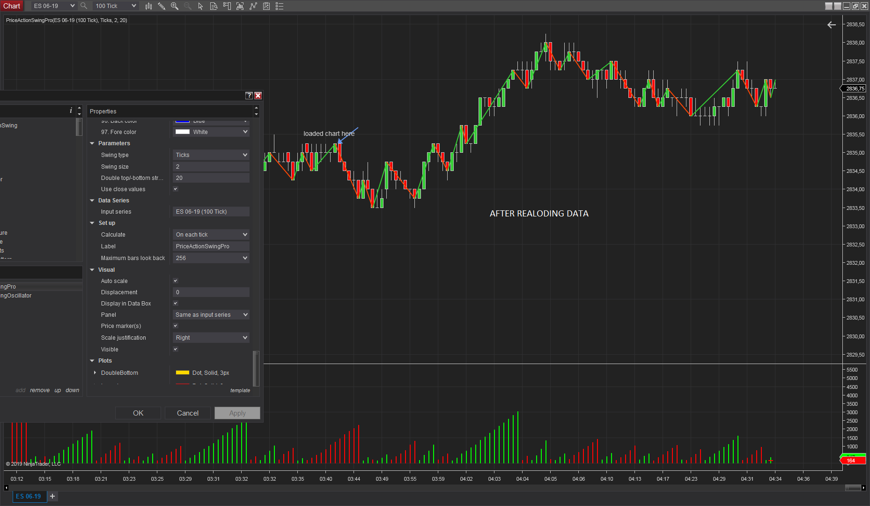
Task: Click the info 'i' icon above indicator list
Action: (71, 111)
